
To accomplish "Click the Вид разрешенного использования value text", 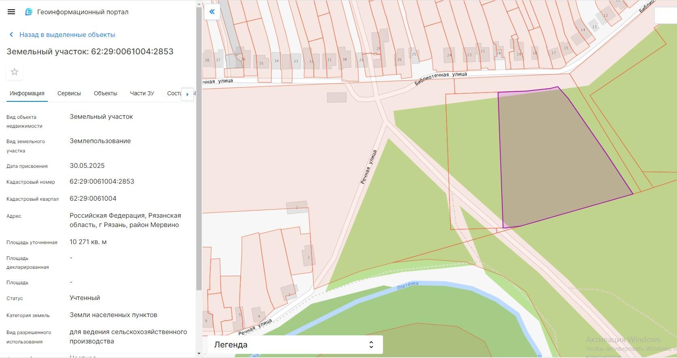I will pyautogui.click(x=128, y=337).
